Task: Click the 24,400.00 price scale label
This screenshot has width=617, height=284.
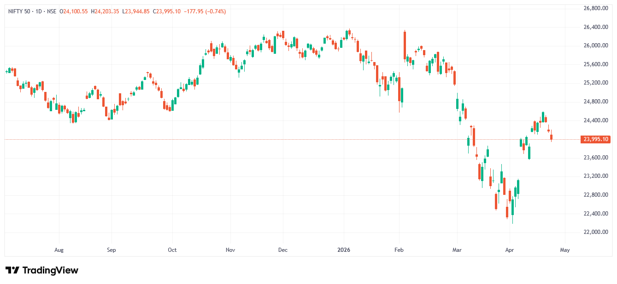Action: click(x=596, y=120)
